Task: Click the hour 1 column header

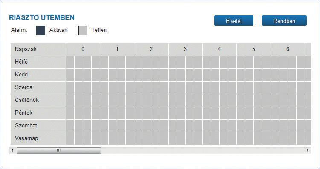Action: 117,49
